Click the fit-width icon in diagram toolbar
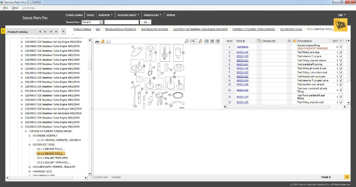 212,41
